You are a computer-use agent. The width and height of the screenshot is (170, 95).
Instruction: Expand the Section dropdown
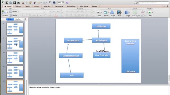(x=14, y=15)
